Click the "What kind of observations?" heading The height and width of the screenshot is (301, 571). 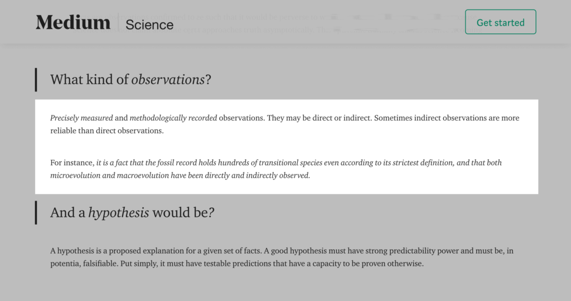(130, 80)
